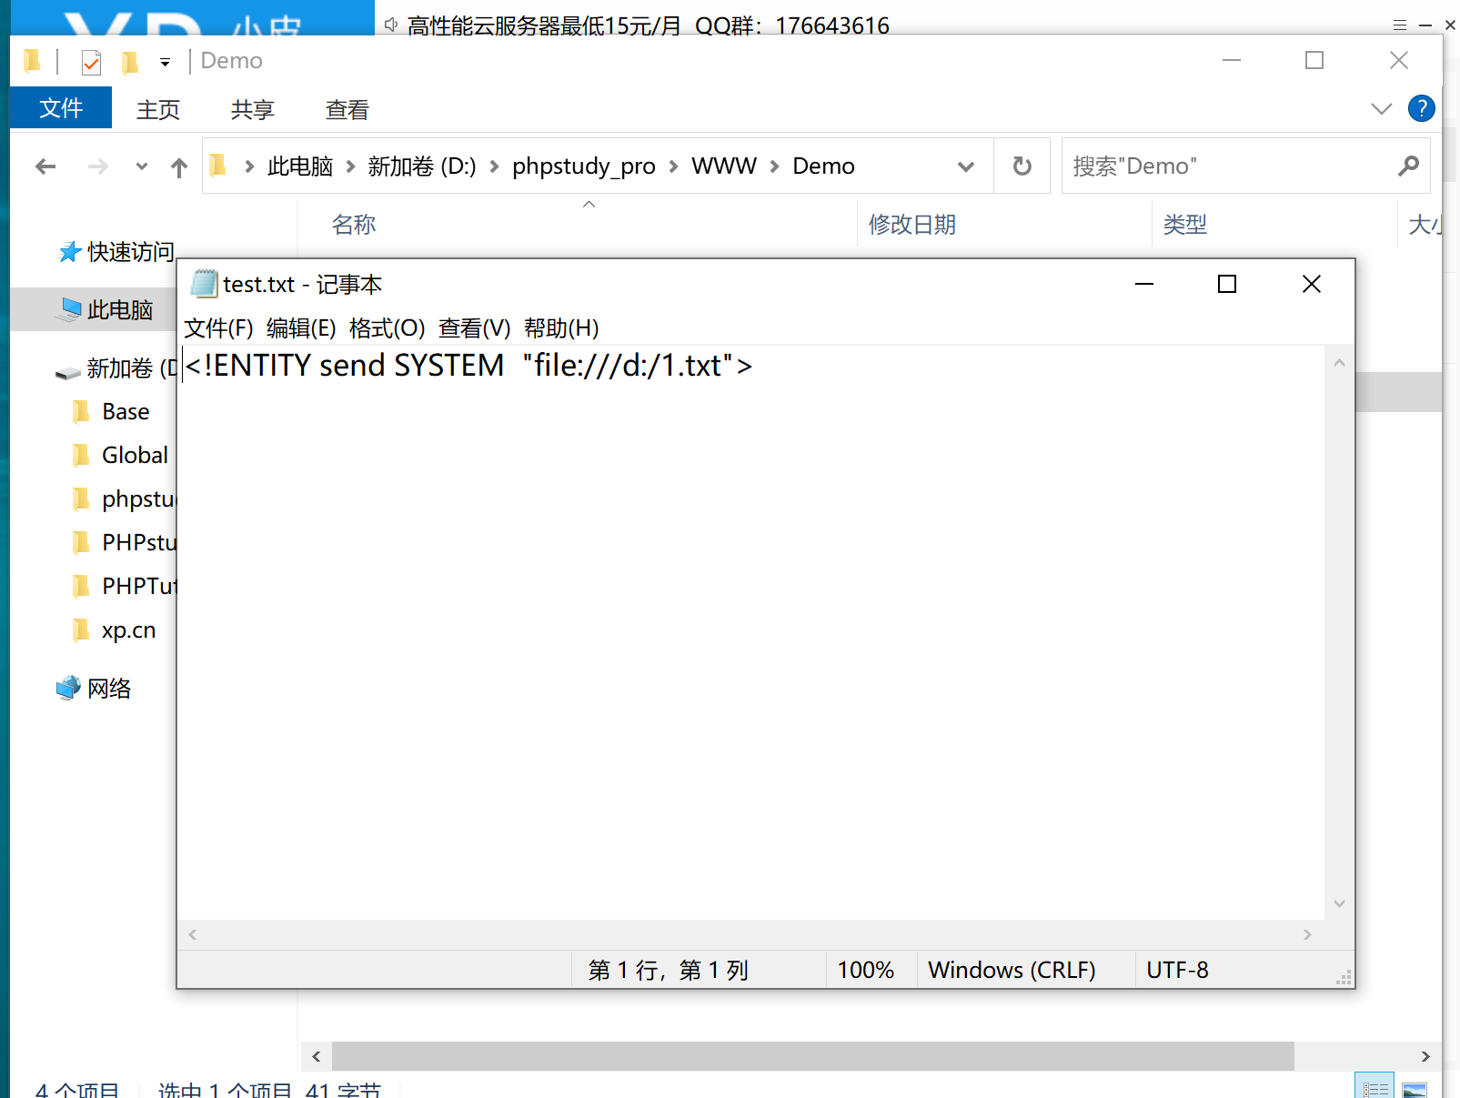Screen dimensions: 1460x1098
Task: Click inside the Demo search box
Action: tap(1183, 166)
